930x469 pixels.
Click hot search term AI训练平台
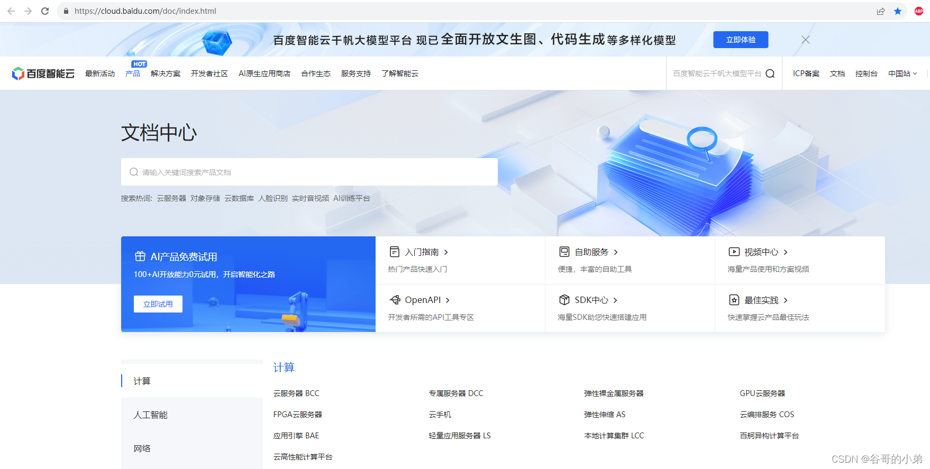point(352,198)
